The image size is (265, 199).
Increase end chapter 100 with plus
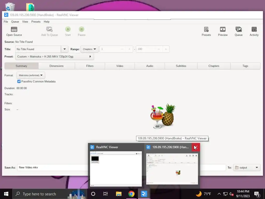click(x=166, y=49)
